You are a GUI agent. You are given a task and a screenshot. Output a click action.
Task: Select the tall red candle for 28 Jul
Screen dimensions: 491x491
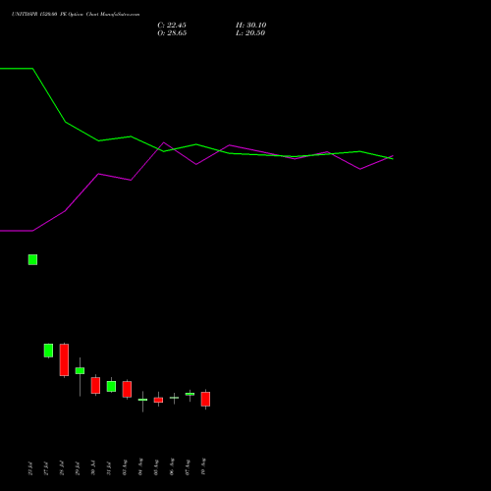click(x=64, y=359)
